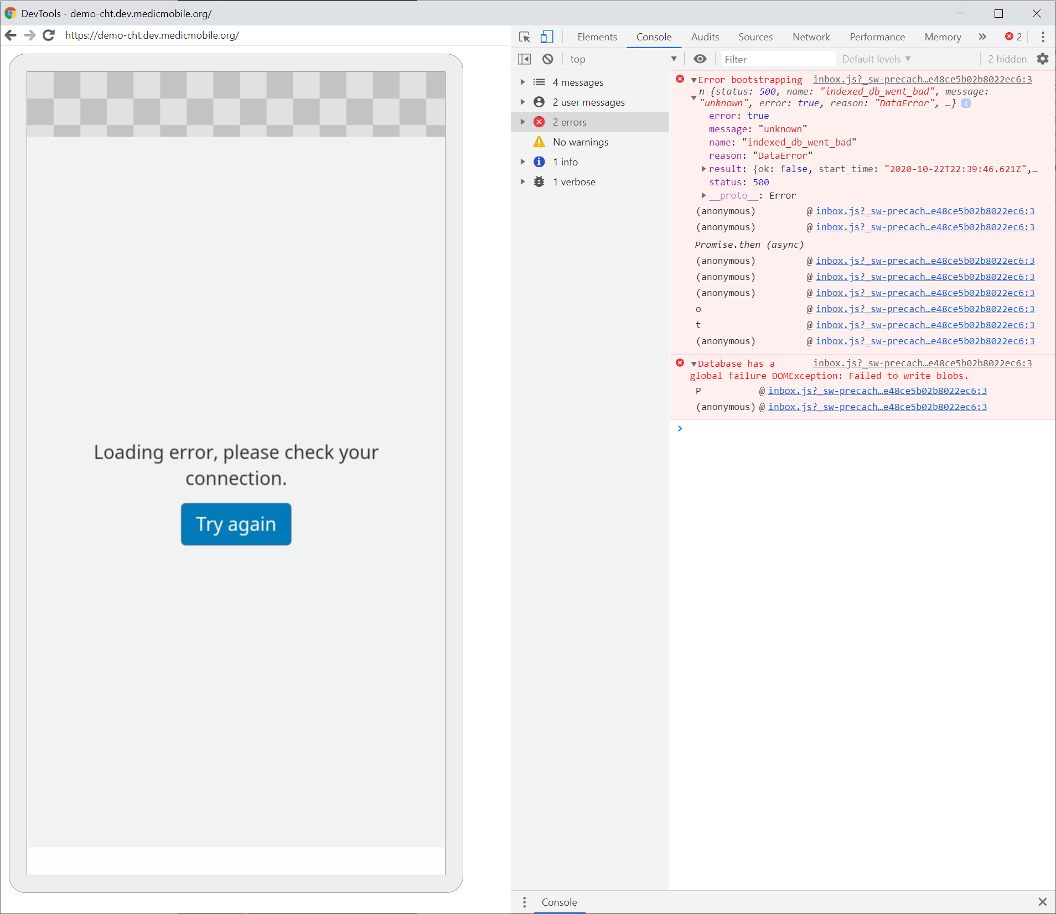
Task: Open the console drawer menu
Action: 523,902
